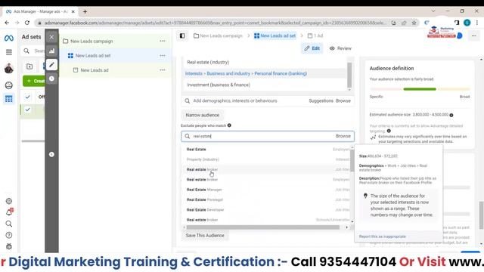
Task: Switch to Review mode
Action: (x=340, y=48)
